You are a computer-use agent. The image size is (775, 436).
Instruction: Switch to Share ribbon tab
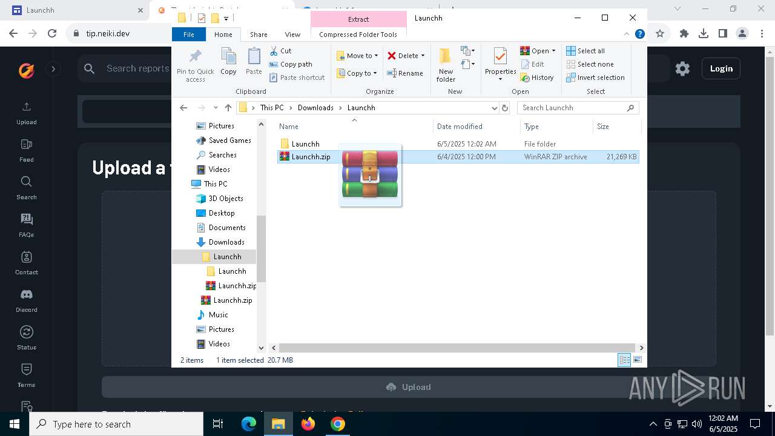[259, 35]
